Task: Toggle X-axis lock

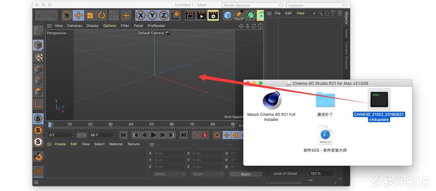Action: (140, 15)
